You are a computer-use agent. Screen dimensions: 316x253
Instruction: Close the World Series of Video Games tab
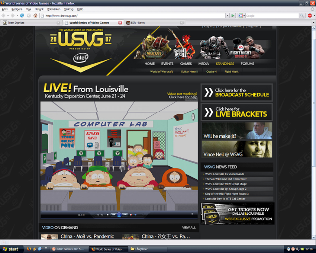(120, 23)
